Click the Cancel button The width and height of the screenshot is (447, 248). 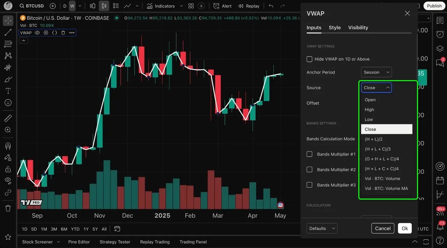(x=382, y=228)
